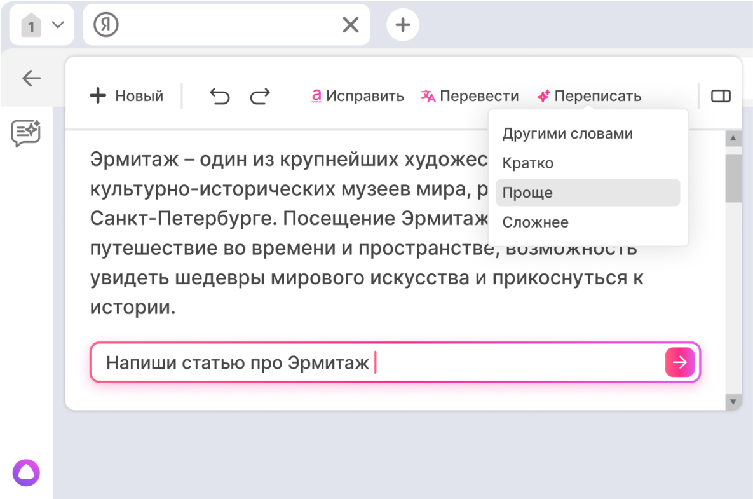This screenshot has width=753, height=499.
Task: Click the undo arrow icon
Action: [219, 96]
